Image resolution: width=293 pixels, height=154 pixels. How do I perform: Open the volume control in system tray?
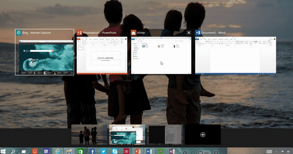(289, 152)
